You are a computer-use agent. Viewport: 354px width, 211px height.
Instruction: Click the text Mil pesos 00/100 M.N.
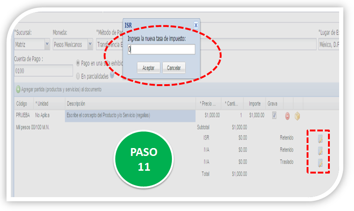[33, 128]
